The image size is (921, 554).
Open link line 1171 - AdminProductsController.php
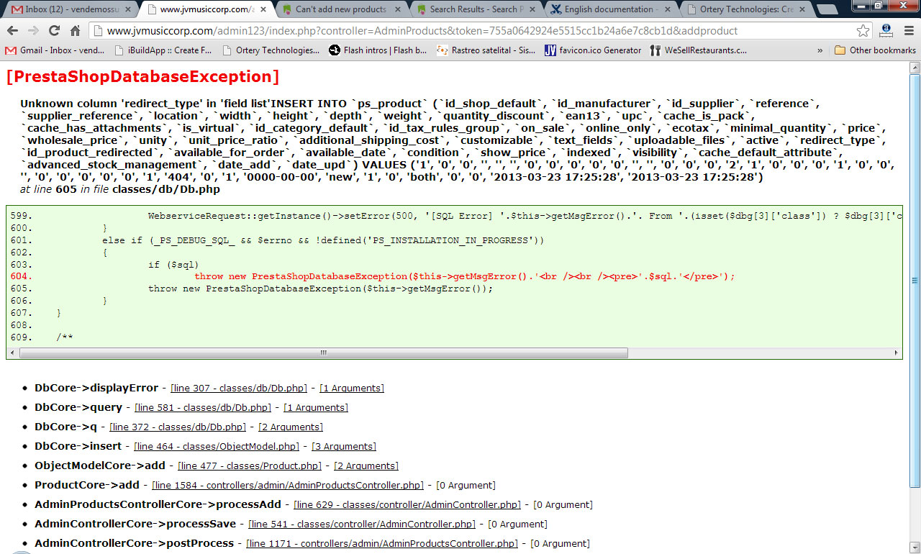click(382, 544)
